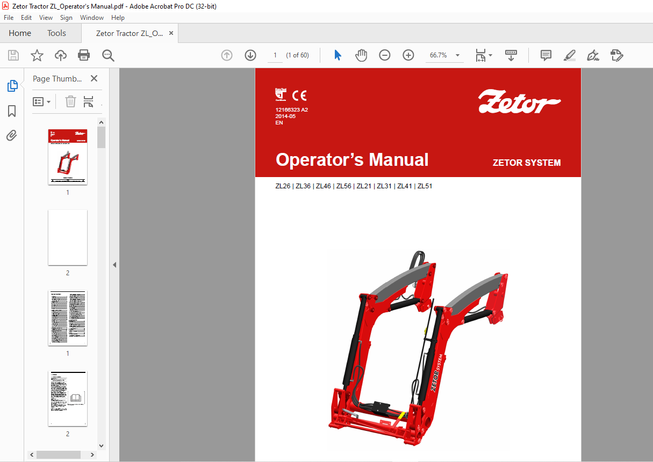Switch to the Home tab
653x462 pixels.
click(20, 33)
